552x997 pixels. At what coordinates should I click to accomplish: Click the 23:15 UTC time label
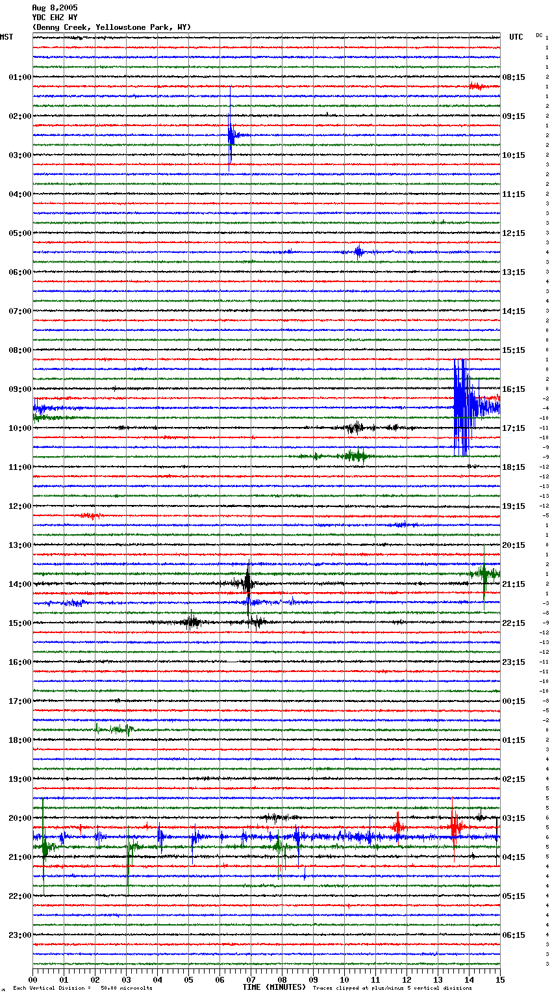click(x=514, y=662)
